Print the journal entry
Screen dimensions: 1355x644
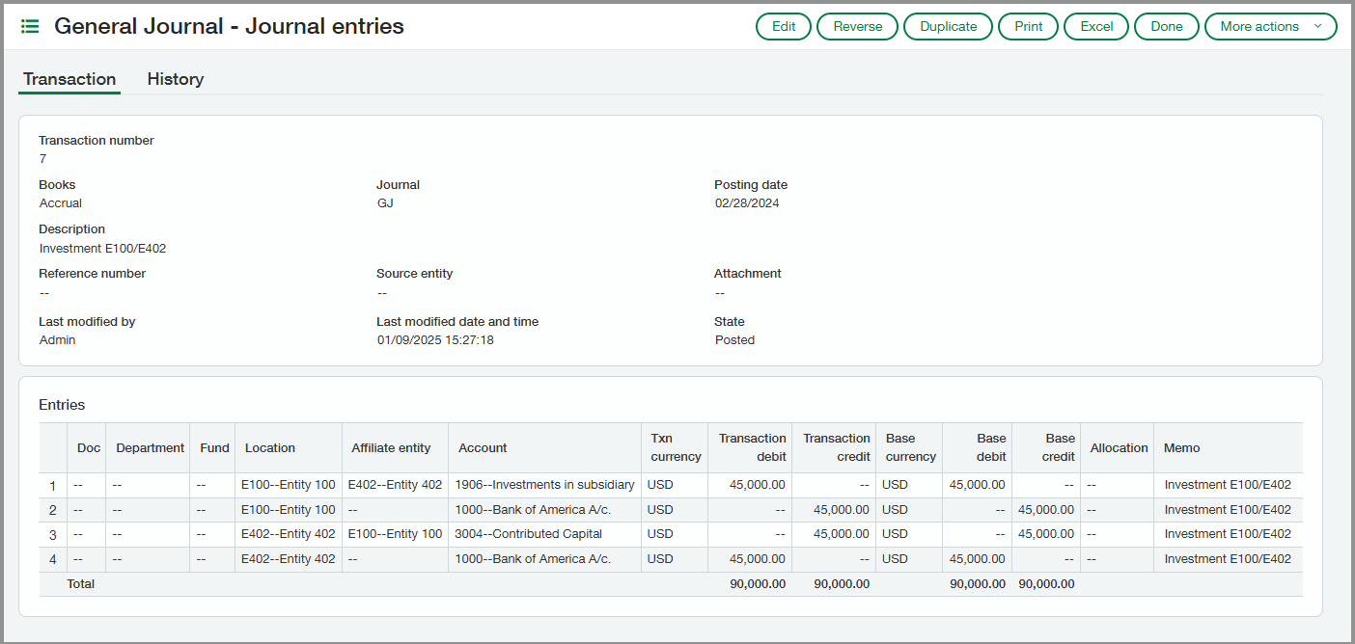tap(1028, 27)
